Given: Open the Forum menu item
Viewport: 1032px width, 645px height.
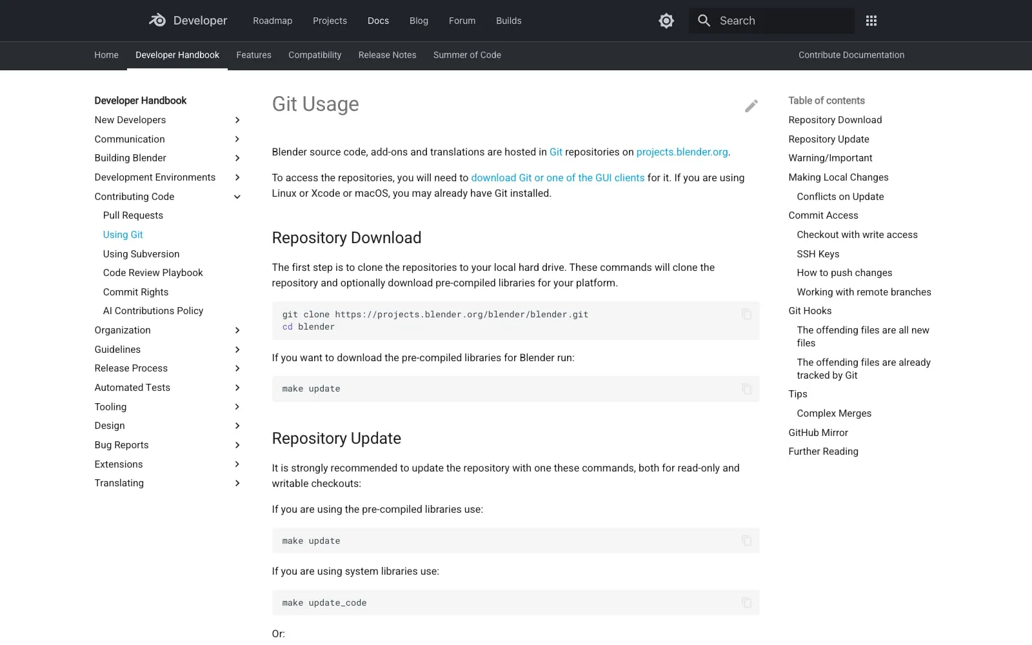Looking at the screenshot, I should pos(462,21).
